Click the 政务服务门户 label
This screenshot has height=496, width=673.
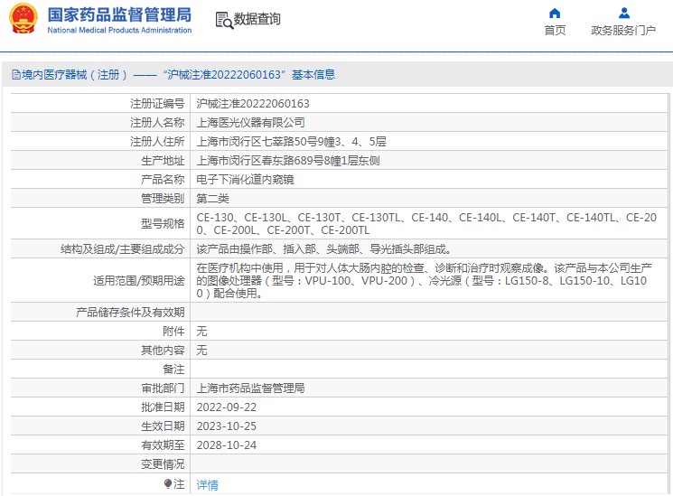click(x=623, y=31)
